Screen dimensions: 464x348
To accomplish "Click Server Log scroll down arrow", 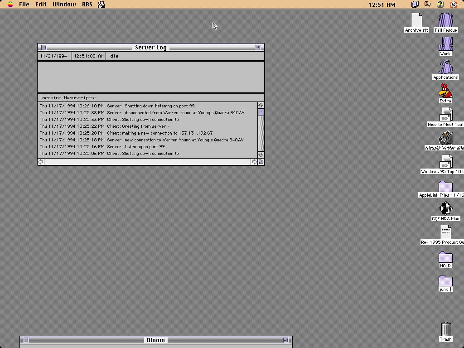I will coord(261,155).
